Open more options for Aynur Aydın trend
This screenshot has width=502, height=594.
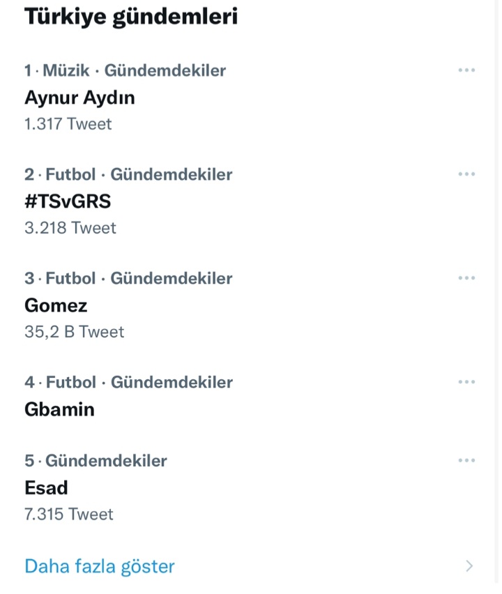(x=466, y=70)
